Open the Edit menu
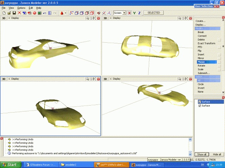The image size is (225, 168). coord(31,8)
